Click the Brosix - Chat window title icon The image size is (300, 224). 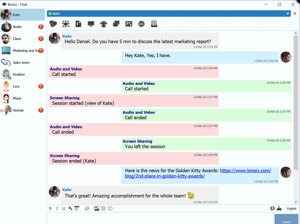(x=4, y=4)
